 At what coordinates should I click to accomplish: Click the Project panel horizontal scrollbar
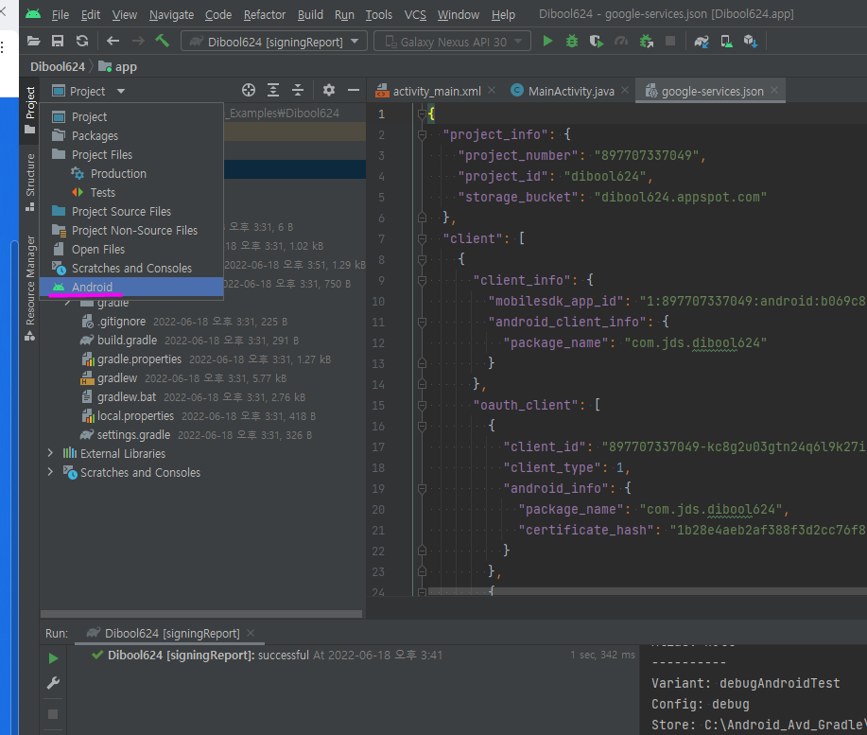click(201, 614)
